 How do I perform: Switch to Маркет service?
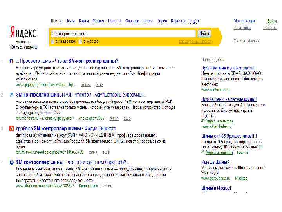(x=98, y=21)
